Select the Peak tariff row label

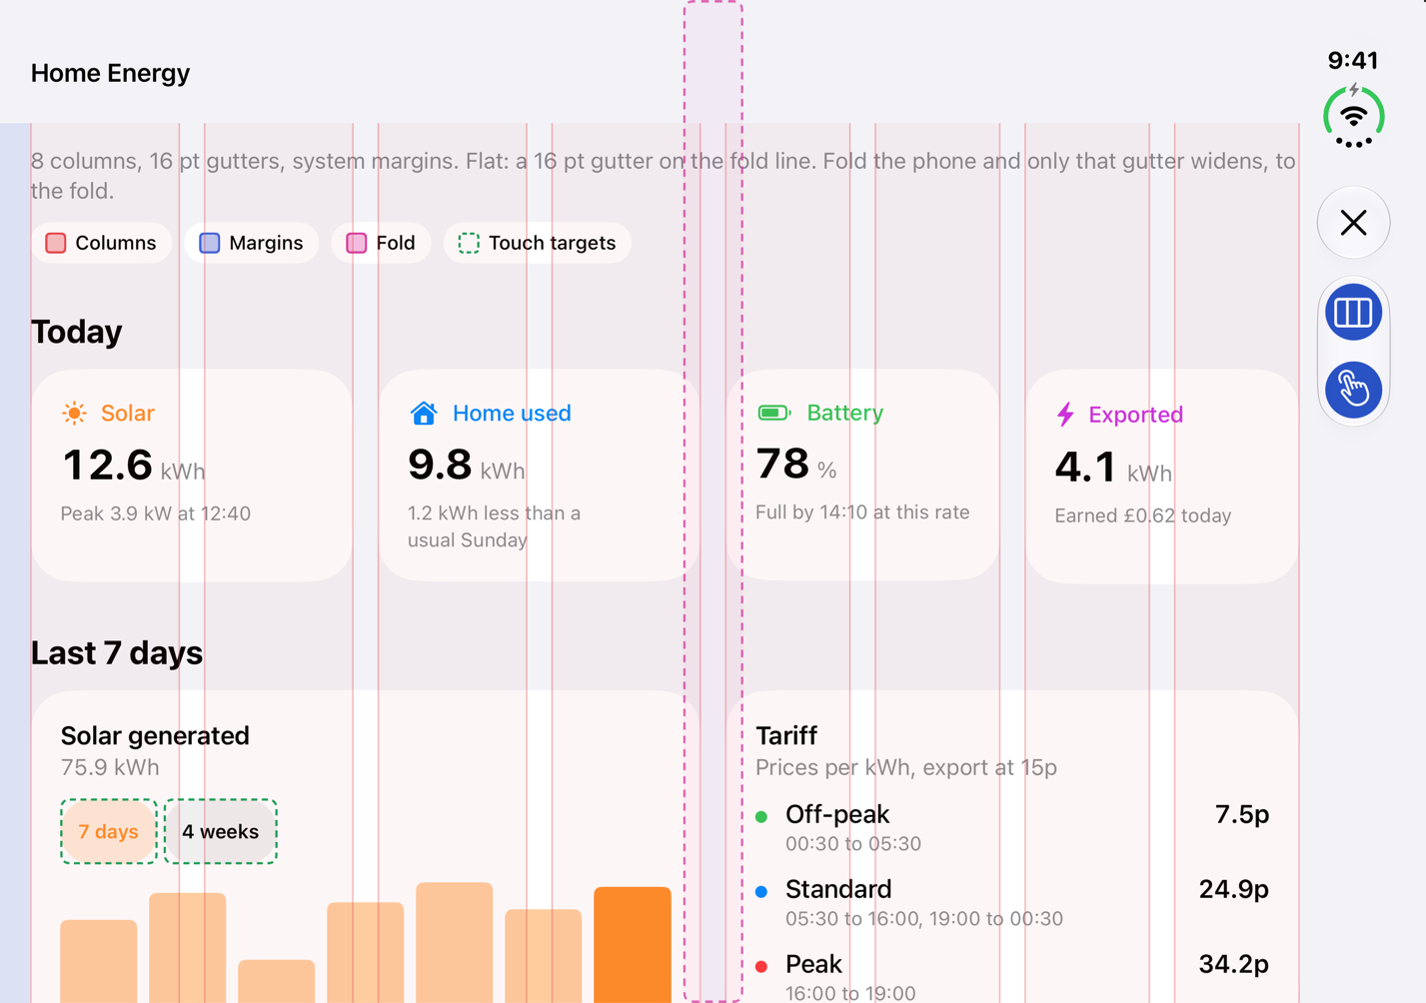813,964
